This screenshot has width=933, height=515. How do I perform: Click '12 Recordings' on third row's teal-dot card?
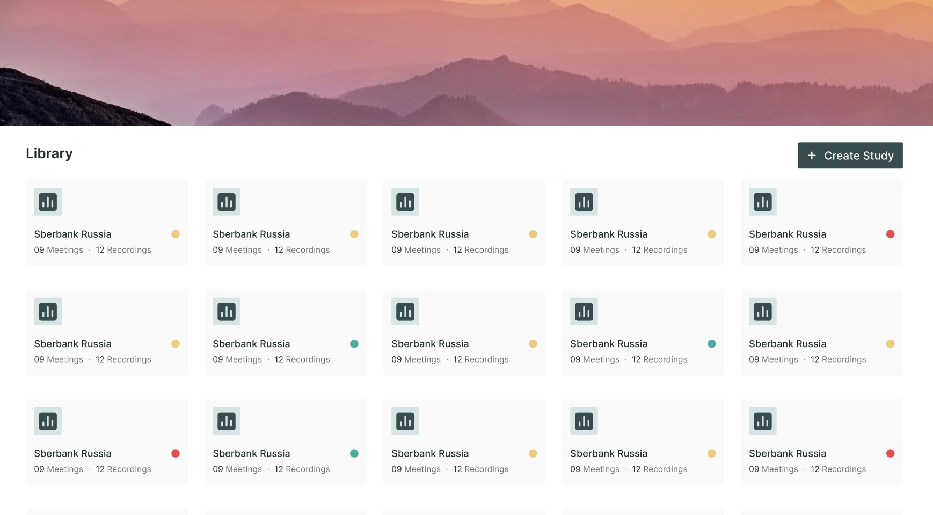[302, 469]
